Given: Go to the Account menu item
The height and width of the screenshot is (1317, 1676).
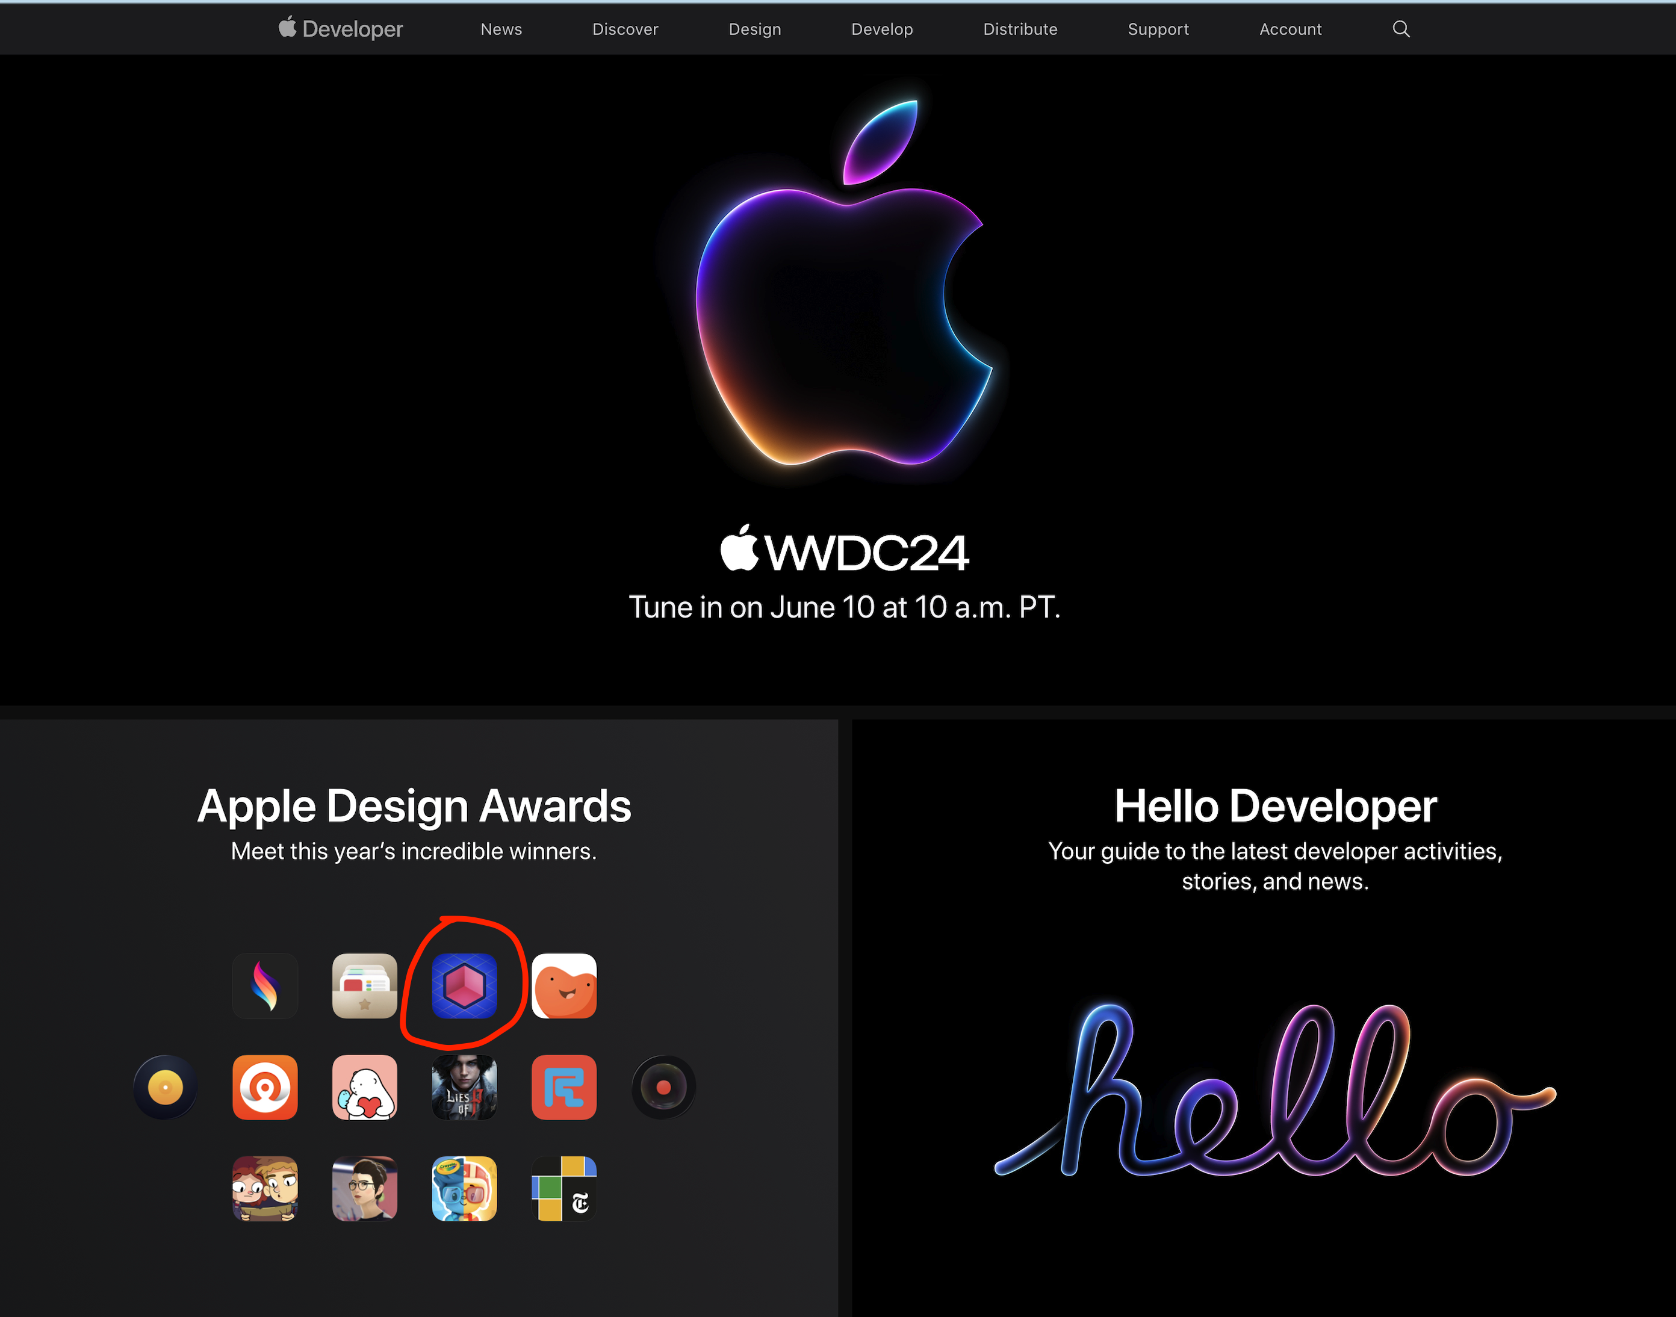Looking at the screenshot, I should [1291, 29].
